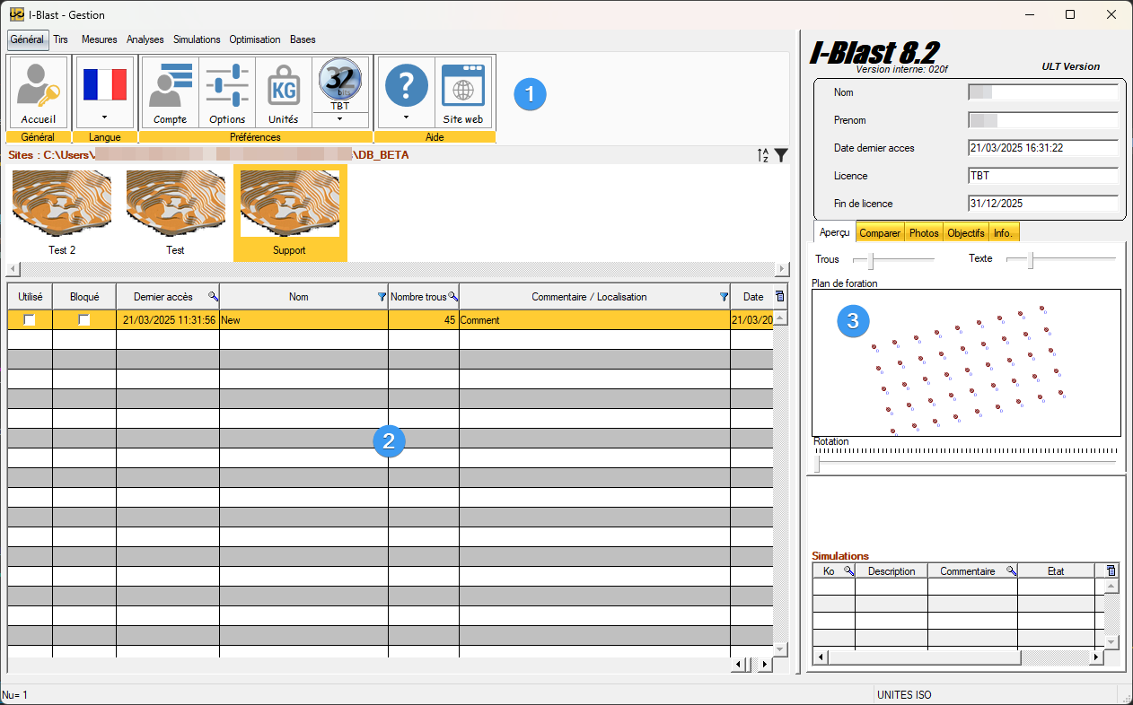Switch to the Info. tab

[x=1003, y=233]
